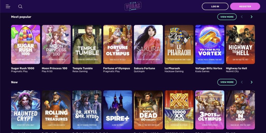Click the REGISTER button
266x133 pixels.
245,6
